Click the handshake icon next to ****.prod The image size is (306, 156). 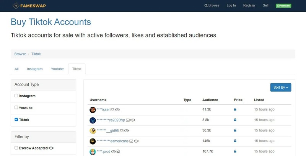[x=113, y=152]
